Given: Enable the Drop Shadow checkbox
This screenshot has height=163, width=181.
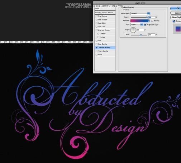Looking at the screenshot, I should coord(96,16).
